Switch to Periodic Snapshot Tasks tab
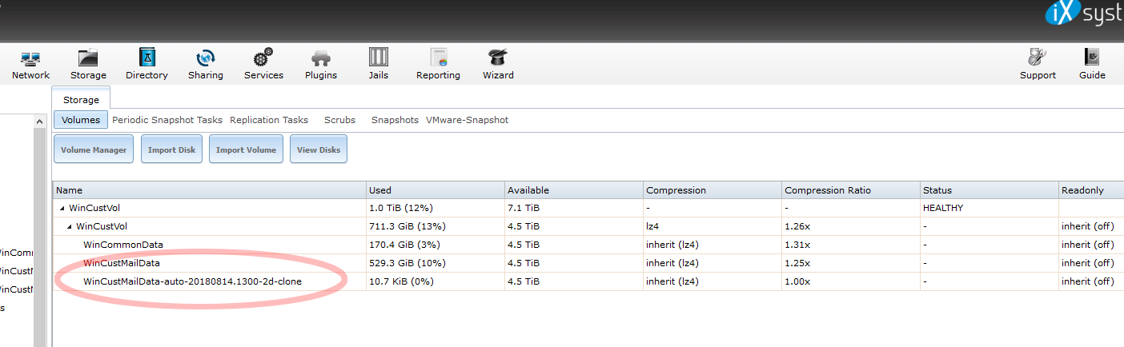The image size is (1124, 347). point(167,120)
